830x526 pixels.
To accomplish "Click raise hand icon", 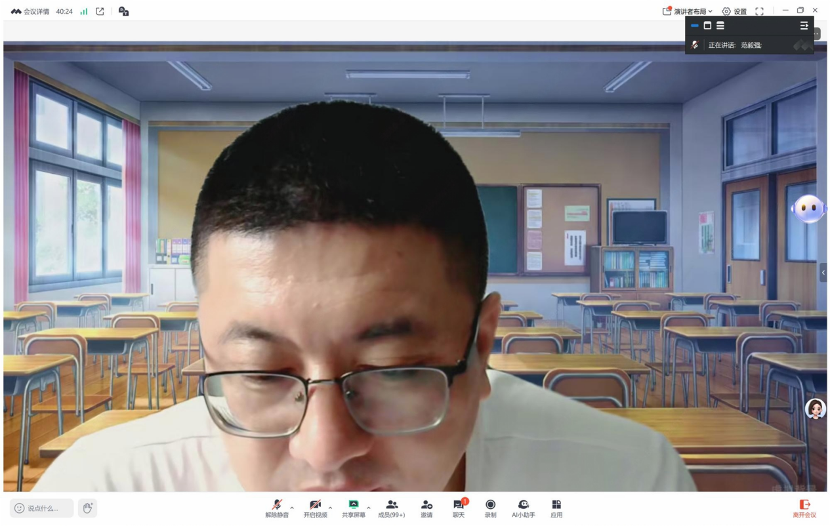I will [x=87, y=508].
